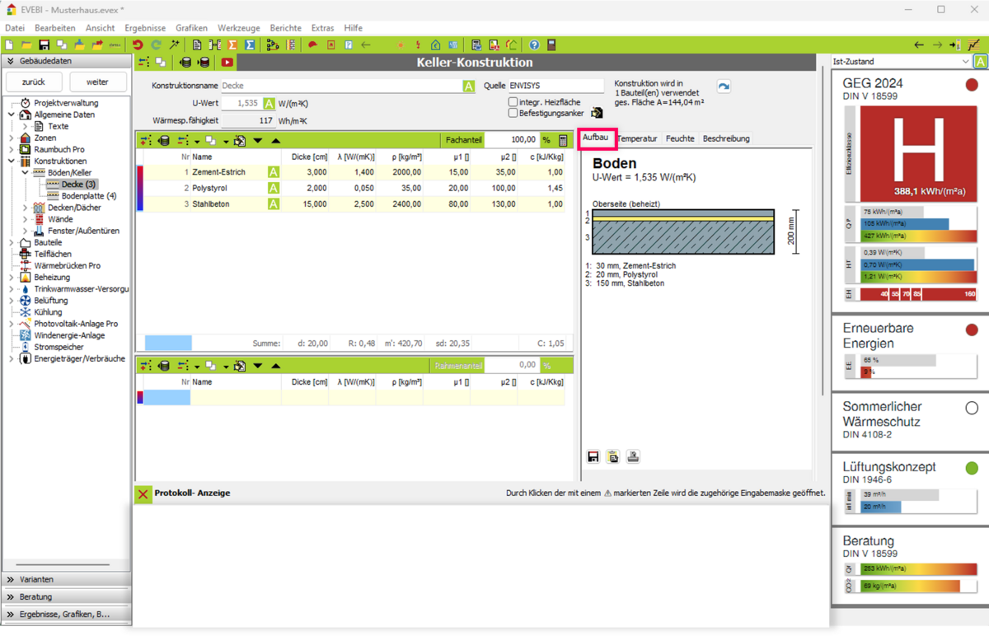Click the Konstruktionsname input field
The width and height of the screenshot is (989, 636).
click(x=341, y=86)
